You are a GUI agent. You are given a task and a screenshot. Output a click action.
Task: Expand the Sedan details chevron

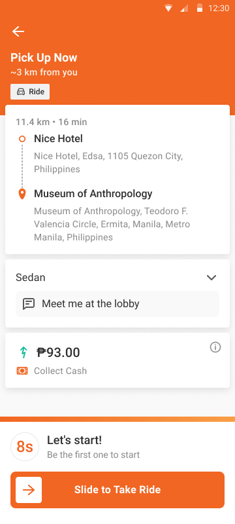211,277
